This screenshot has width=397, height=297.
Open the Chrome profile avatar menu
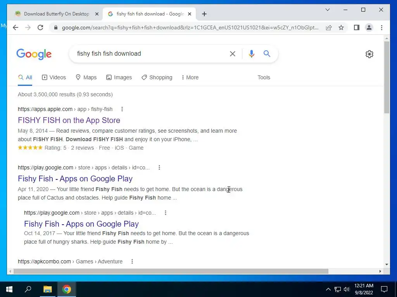pos(369,27)
